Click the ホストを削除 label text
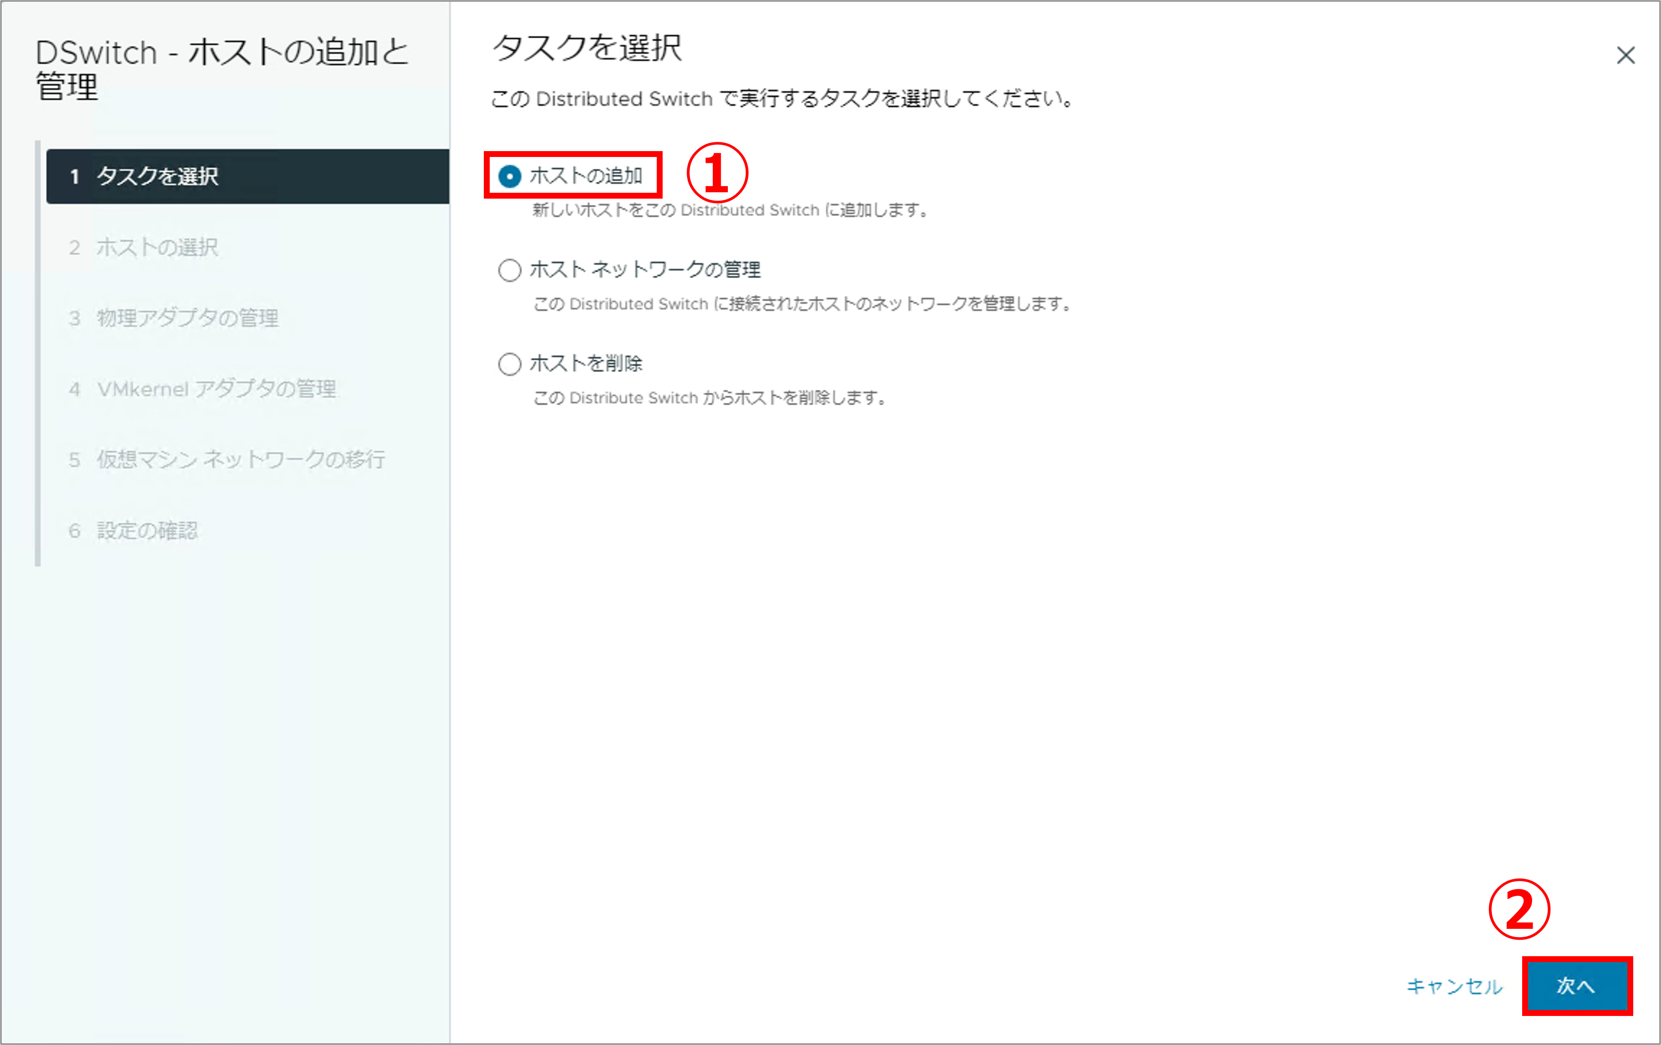Screen dimensions: 1661x1045 (586, 364)
